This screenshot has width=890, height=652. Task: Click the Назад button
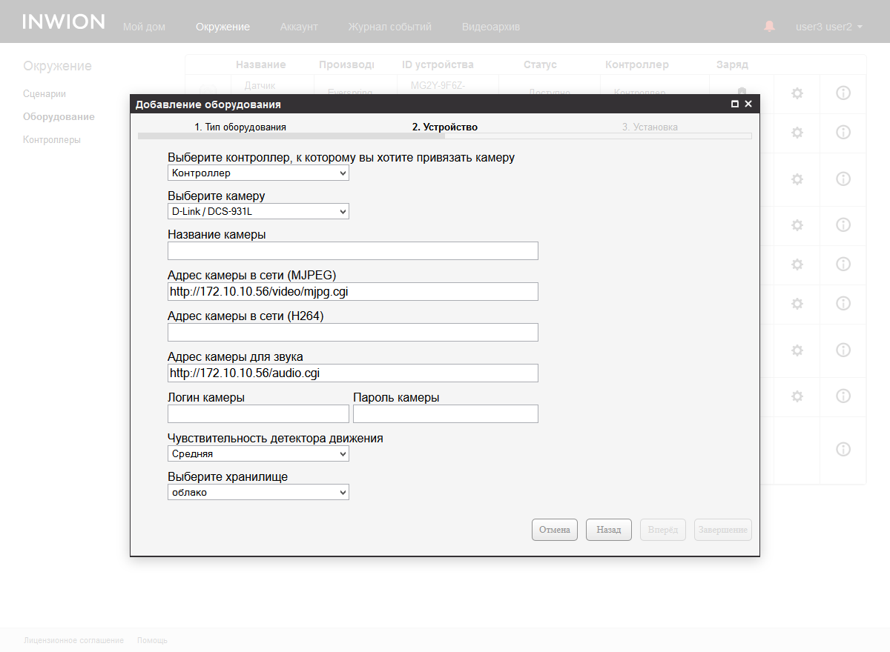(609, 530)
